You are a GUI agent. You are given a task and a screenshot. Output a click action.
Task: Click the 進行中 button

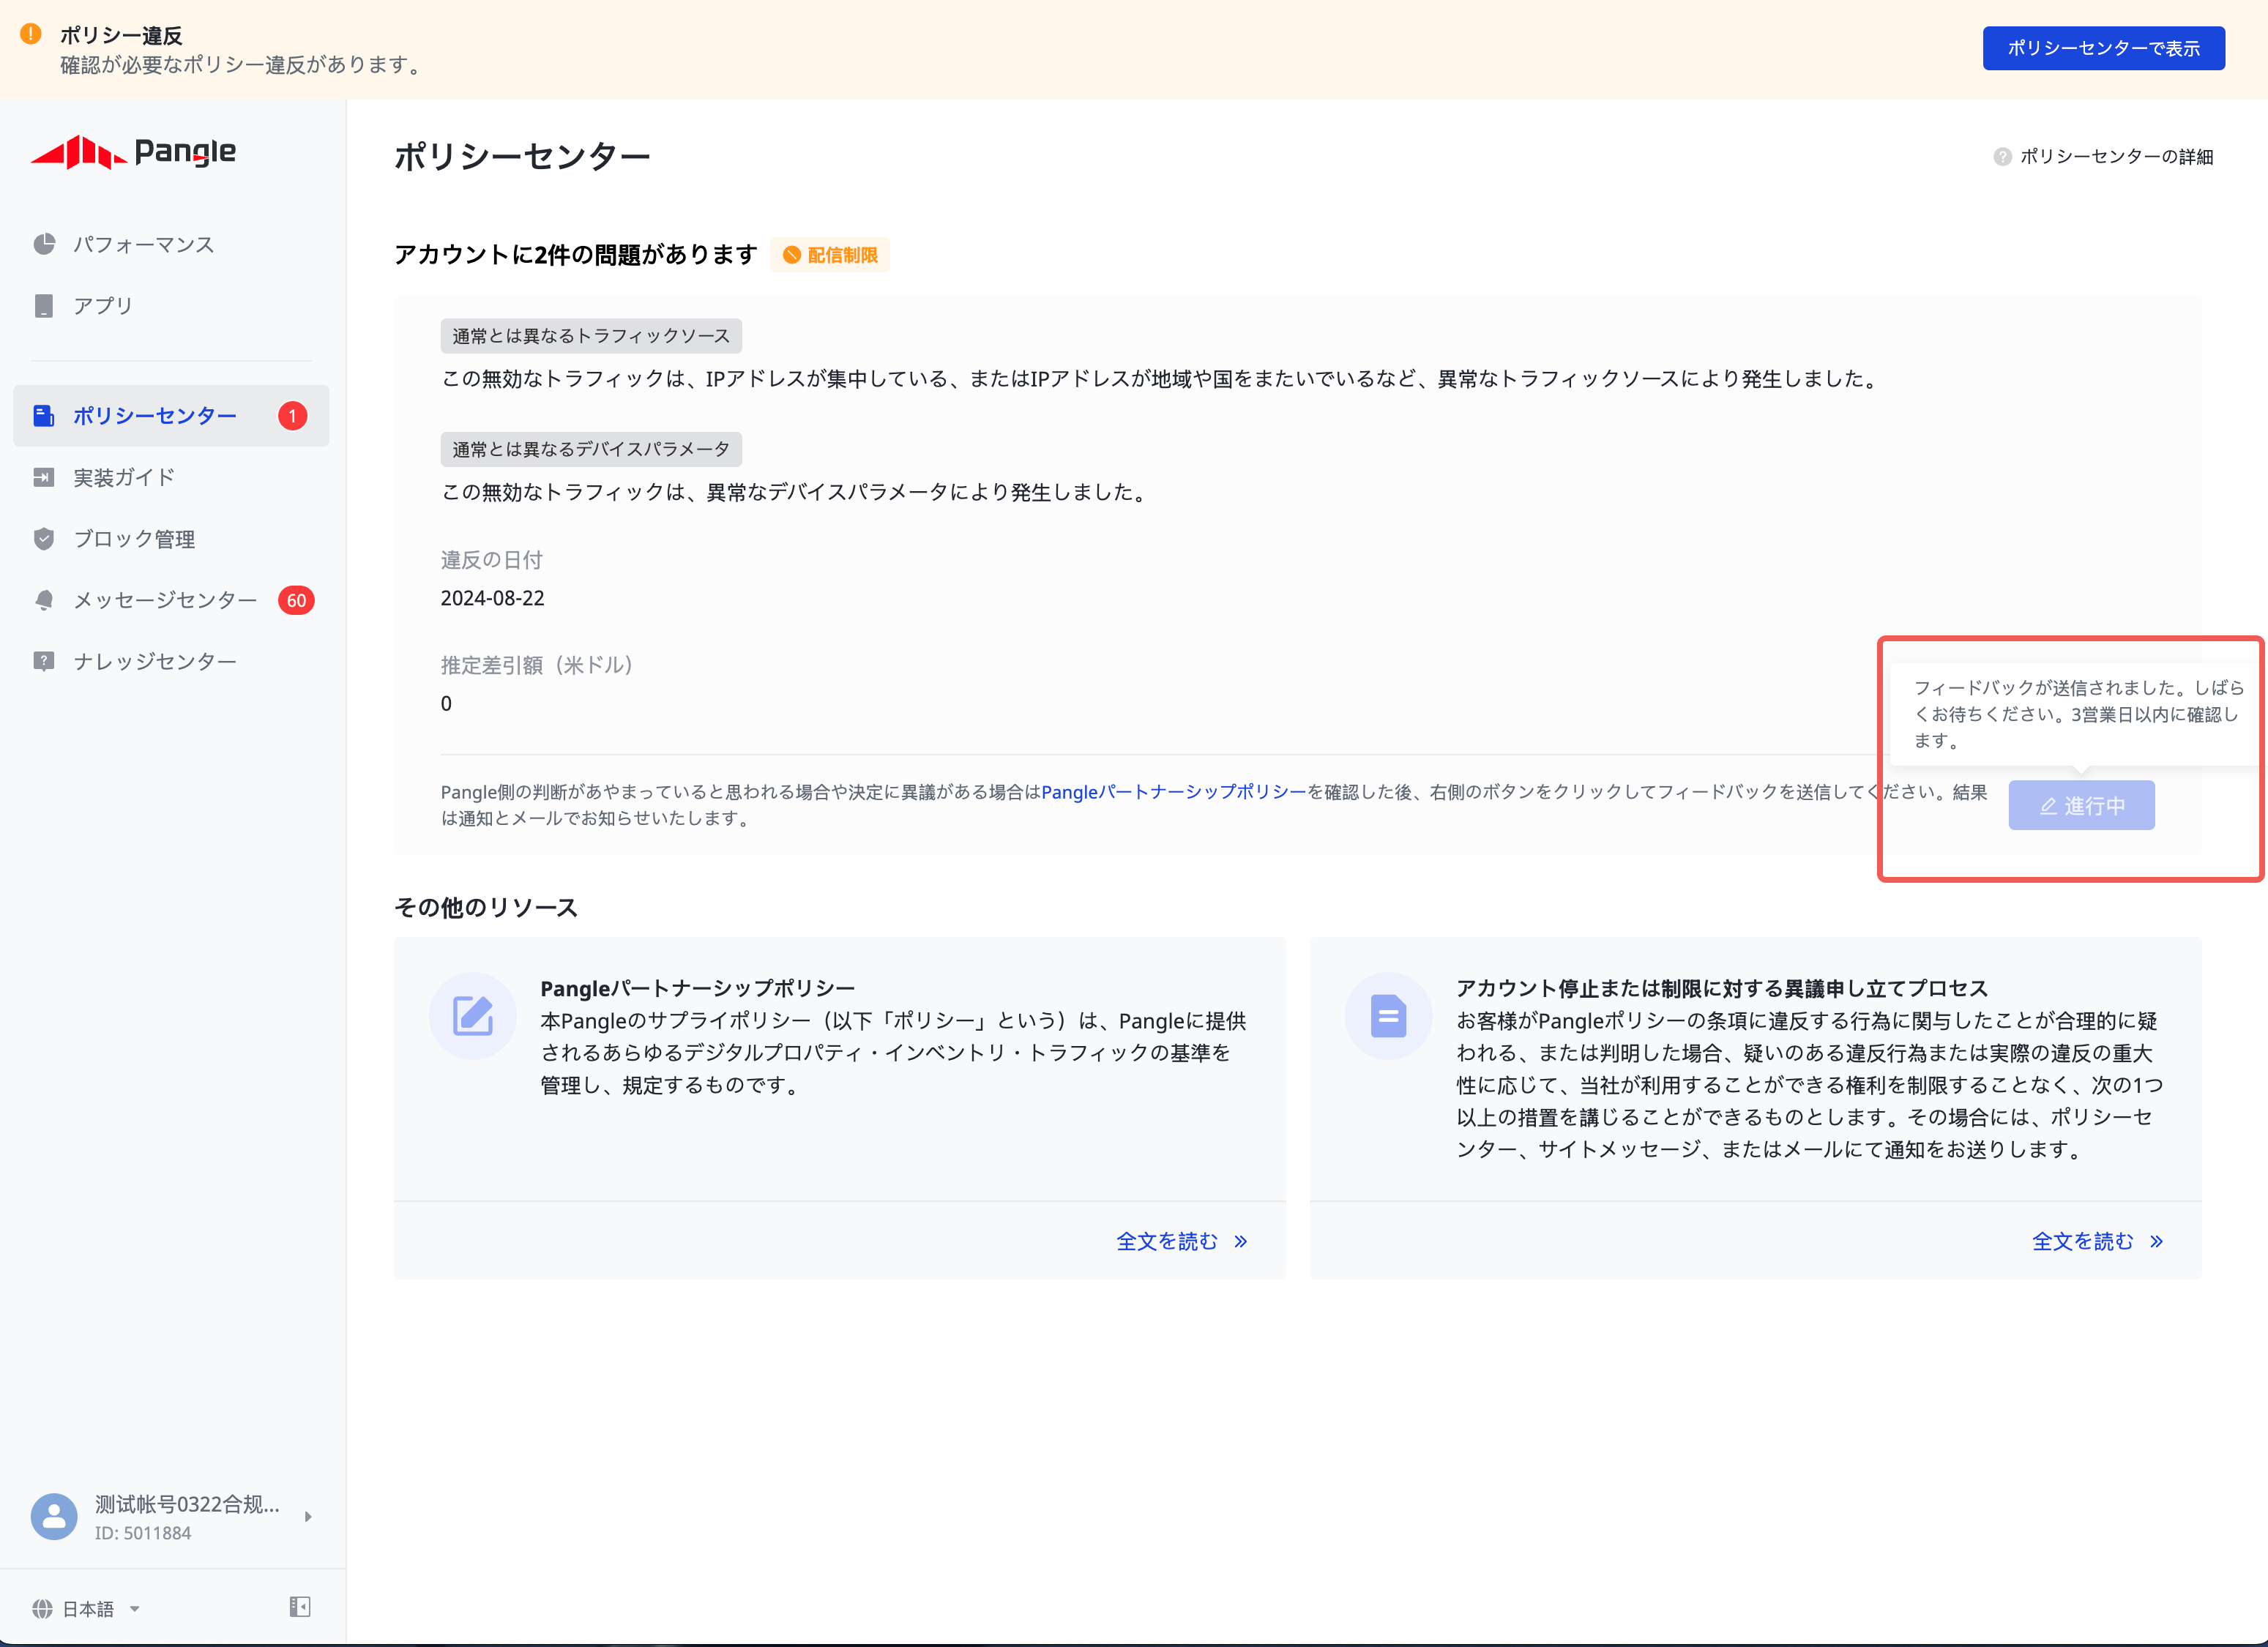pyautogui.click(x=2082, y=805)
